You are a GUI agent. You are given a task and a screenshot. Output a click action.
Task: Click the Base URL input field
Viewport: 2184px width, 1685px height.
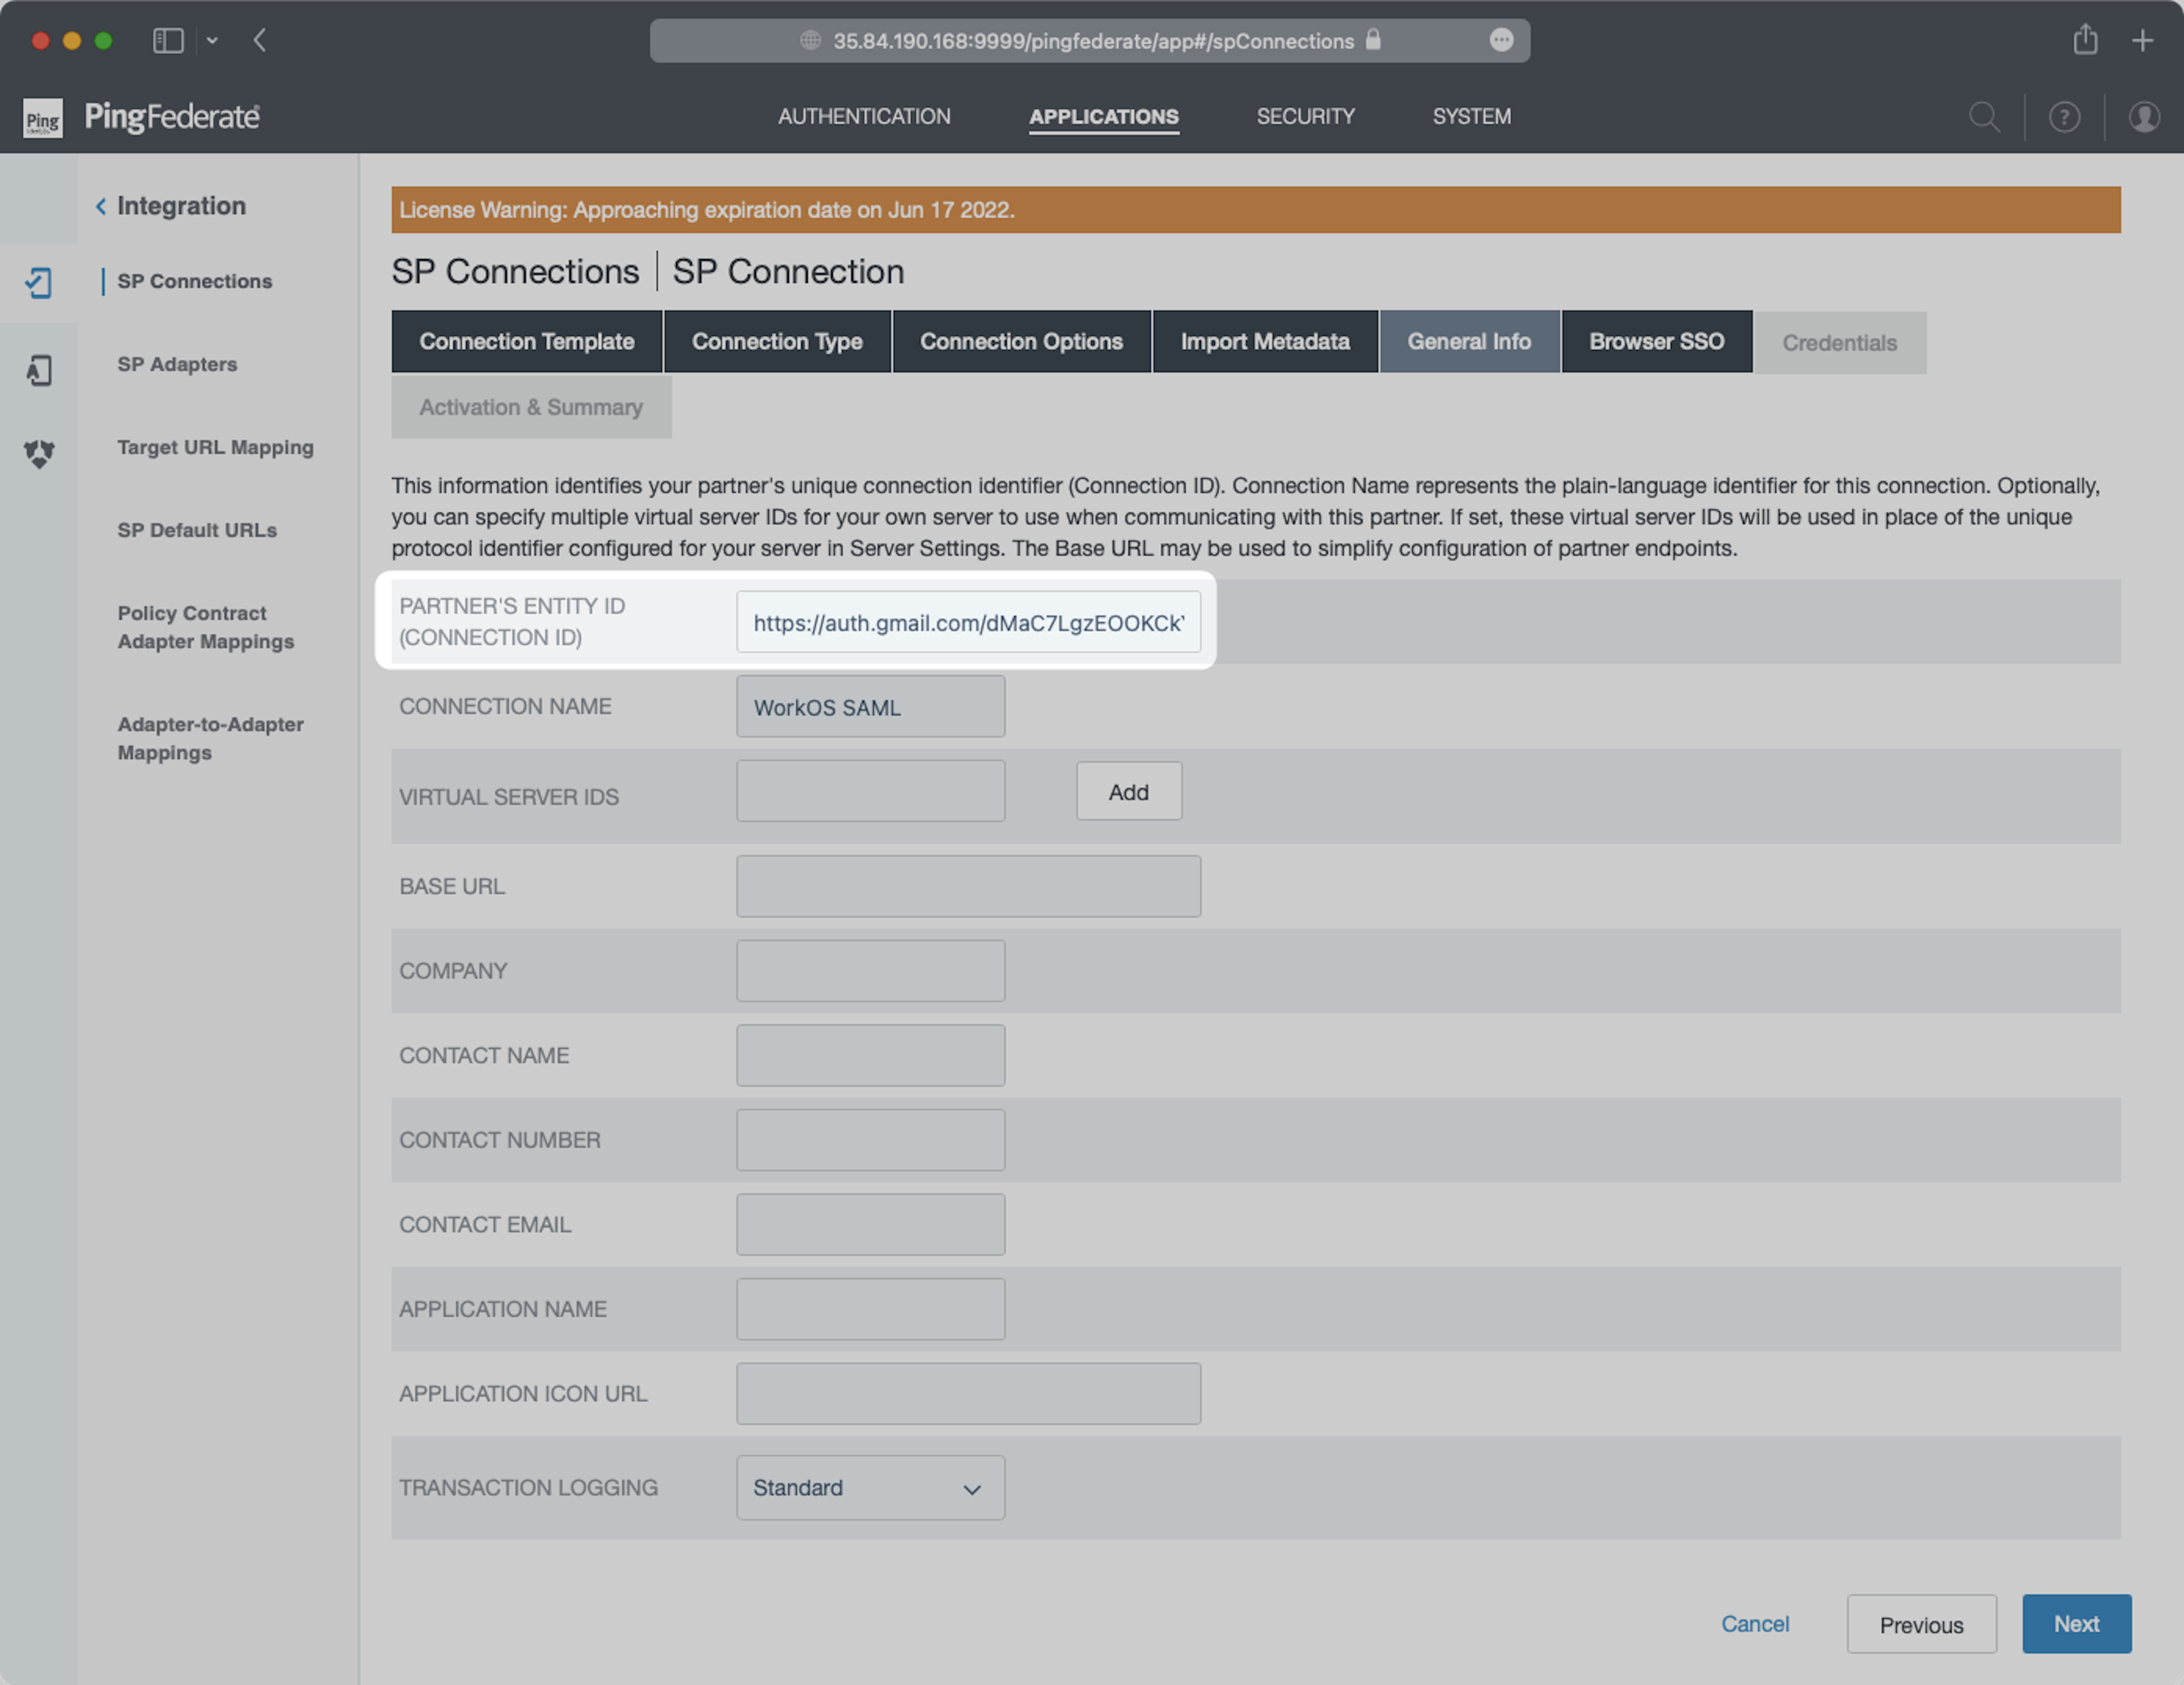click(x=968, y=886)
